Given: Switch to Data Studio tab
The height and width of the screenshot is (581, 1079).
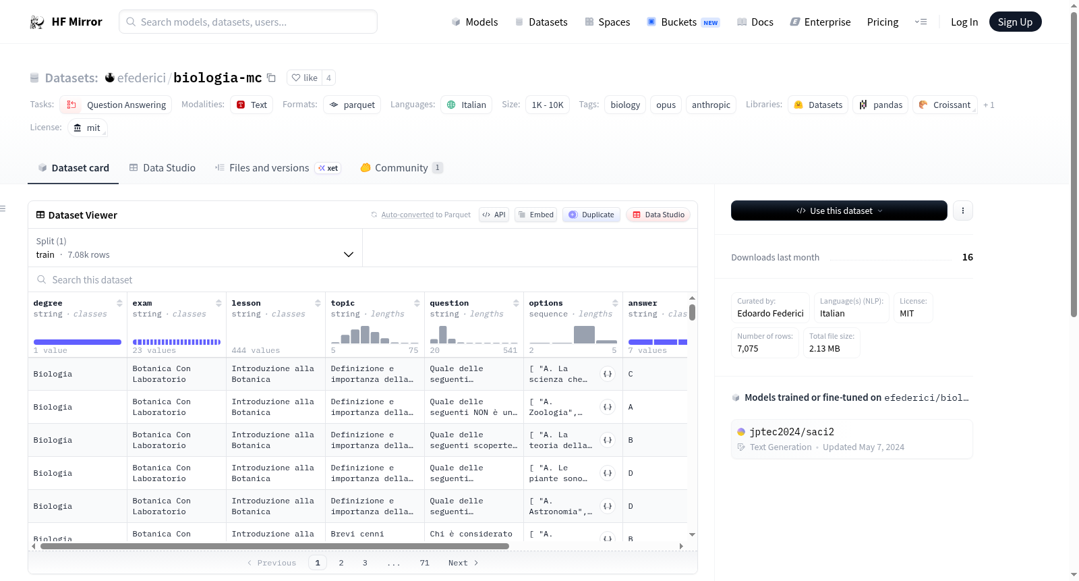Looking at the screenshot, I should tap(162, 167).
